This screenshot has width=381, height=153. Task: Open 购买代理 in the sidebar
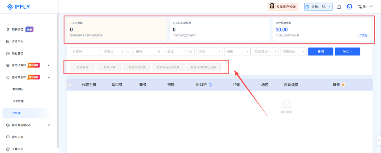[x=18, y=29]
